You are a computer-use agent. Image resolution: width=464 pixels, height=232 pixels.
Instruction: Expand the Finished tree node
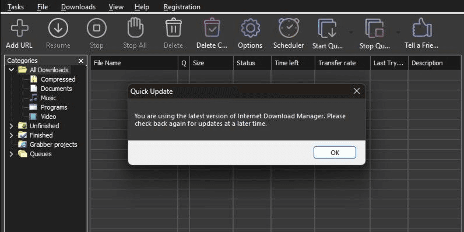pyautogui.click(x=11, y=136)
